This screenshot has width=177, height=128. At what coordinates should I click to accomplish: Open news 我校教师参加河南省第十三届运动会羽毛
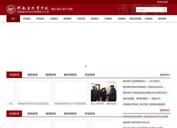pyautogui.click(x=144, y=87)
